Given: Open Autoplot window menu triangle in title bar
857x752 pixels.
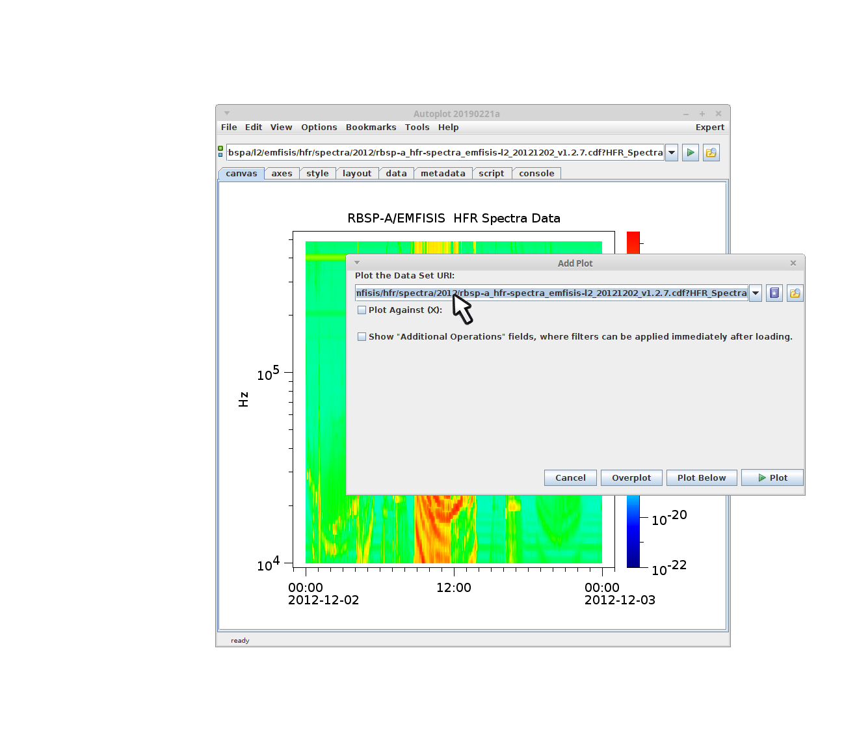Looking at the screenshot, I should [227, 113].
